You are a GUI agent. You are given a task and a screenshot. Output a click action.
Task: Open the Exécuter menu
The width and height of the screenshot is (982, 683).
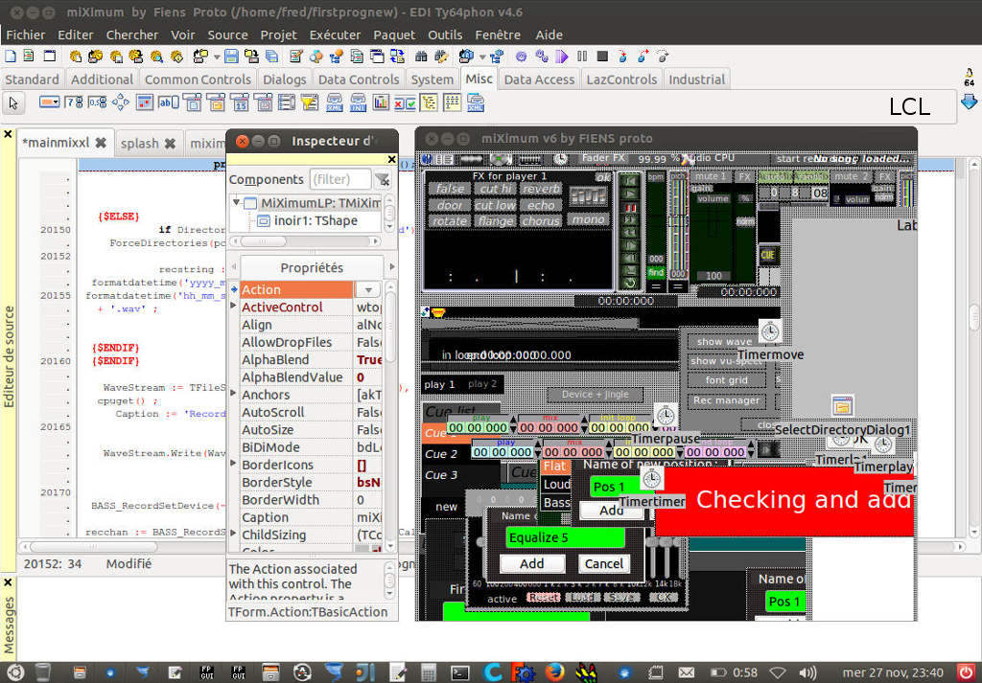[x=335, y=35]
